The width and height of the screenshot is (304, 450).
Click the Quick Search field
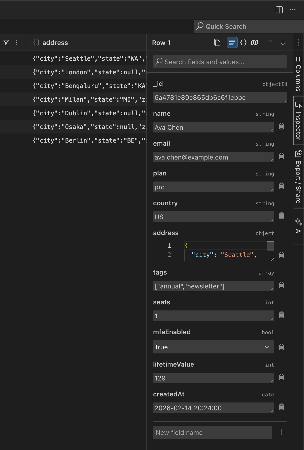(x=249, y=26)
